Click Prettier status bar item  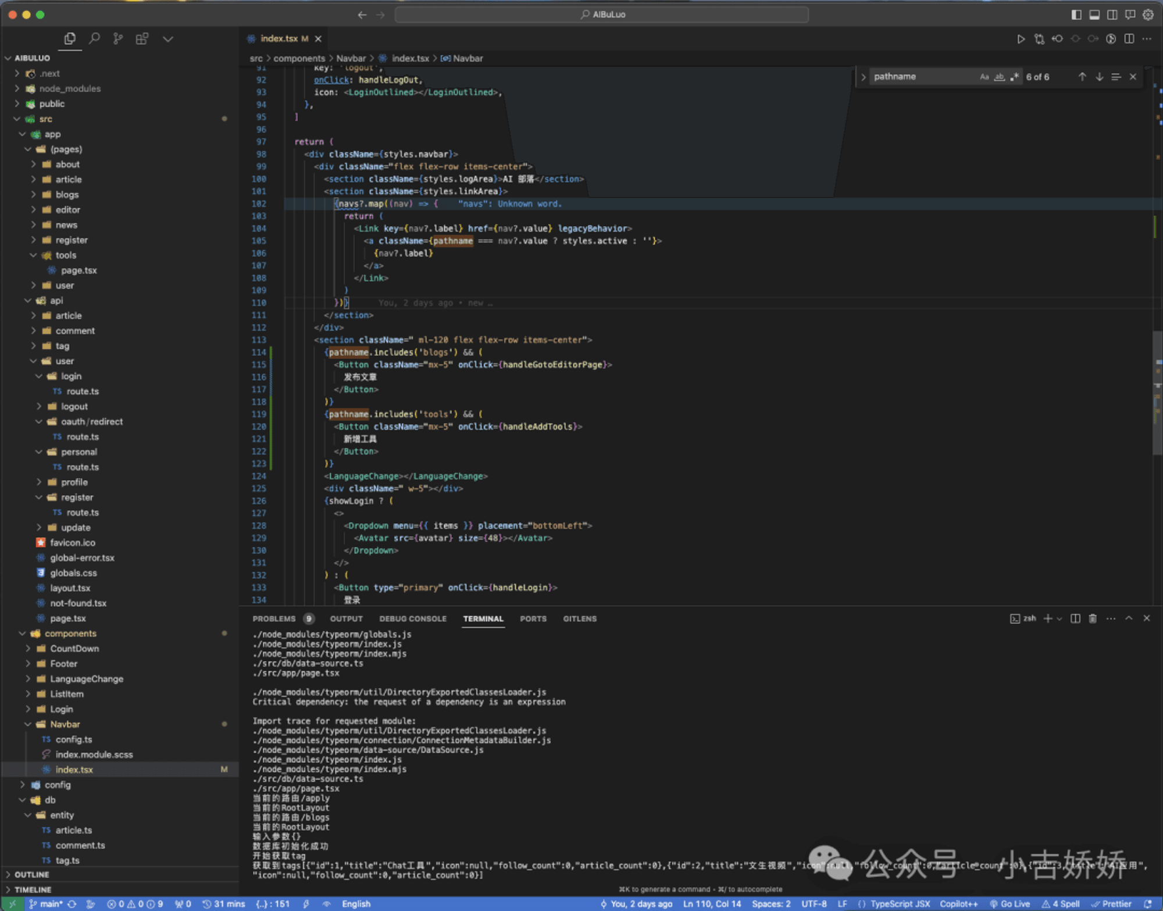(1111, 903)
